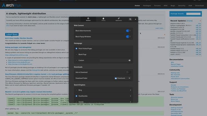207x116 pixels.
Task: Open the SVN Repositories development link
Action: [177, 111]
